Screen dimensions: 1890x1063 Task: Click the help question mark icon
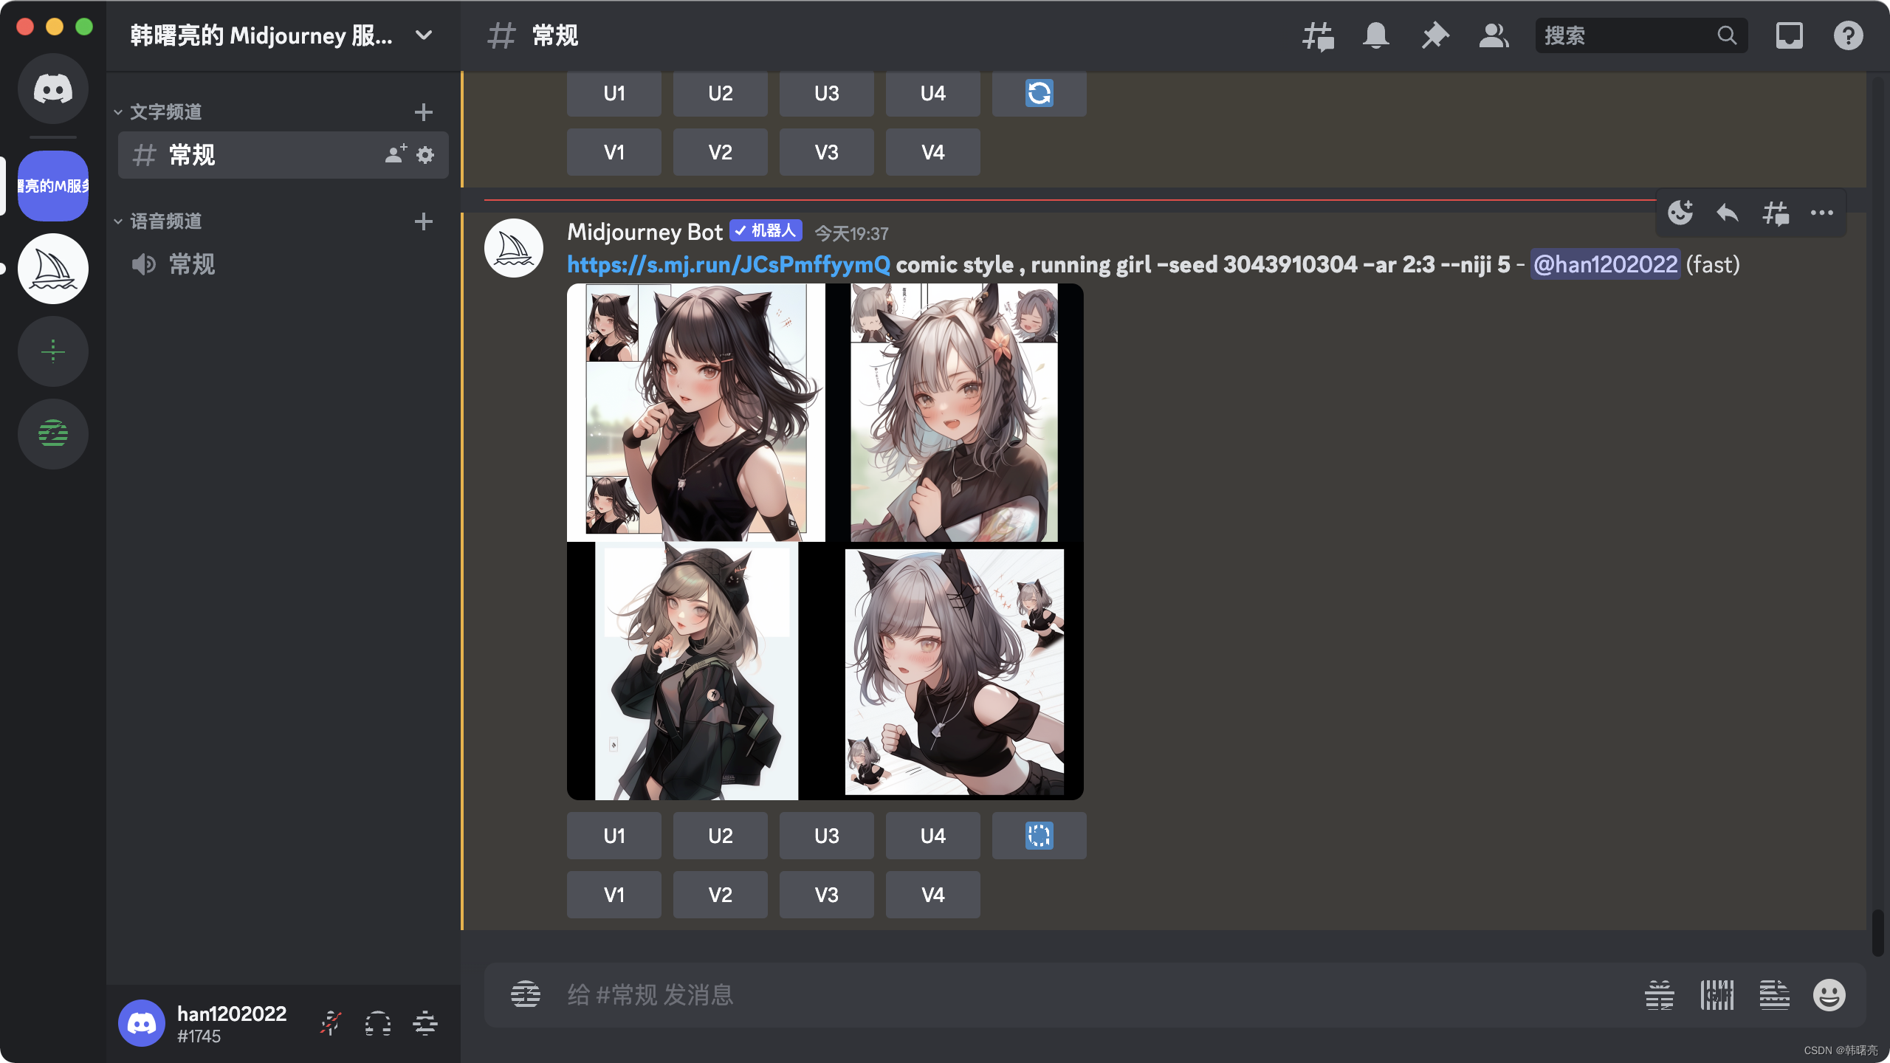tap(1848, 35)
